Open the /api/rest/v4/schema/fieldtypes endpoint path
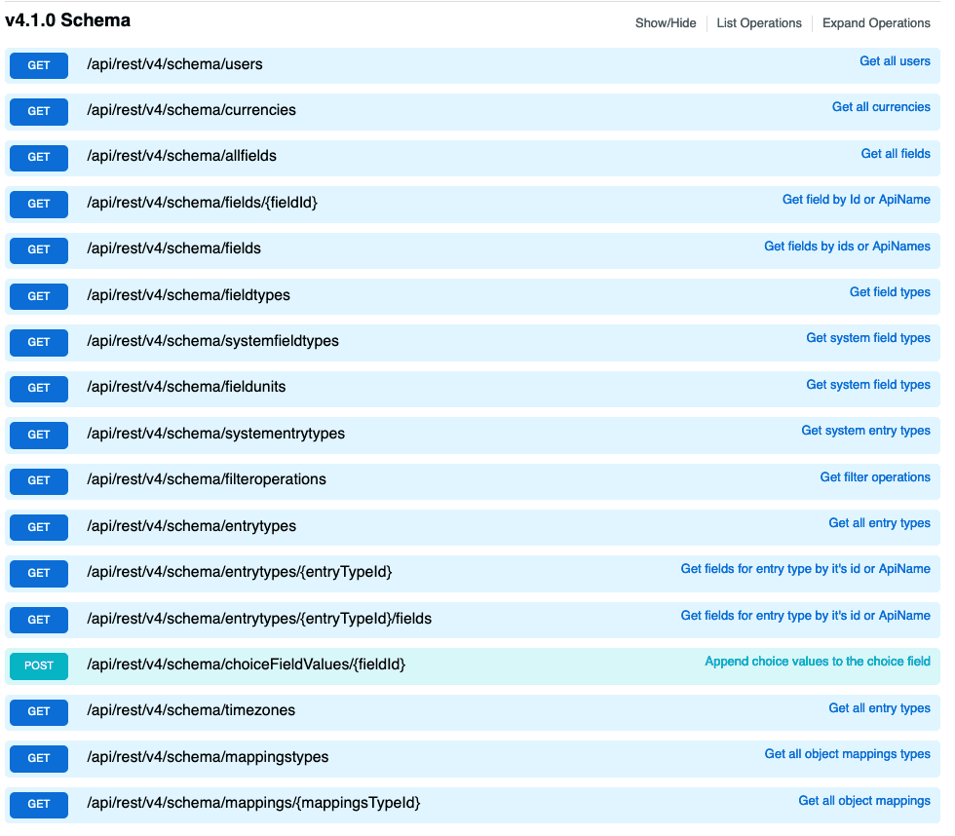955x836 pixels. coord(188,295)
